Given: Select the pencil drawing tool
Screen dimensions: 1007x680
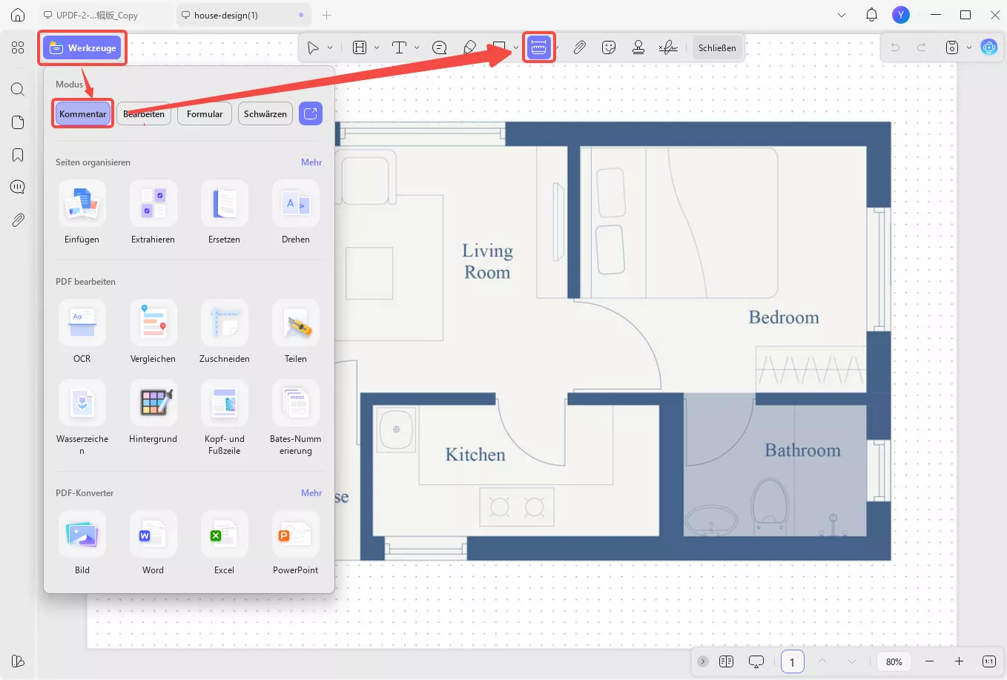Looking at the screenshot, I should 469,48.
